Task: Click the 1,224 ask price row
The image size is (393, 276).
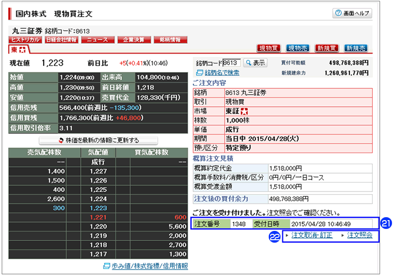Action: point(98,199)
